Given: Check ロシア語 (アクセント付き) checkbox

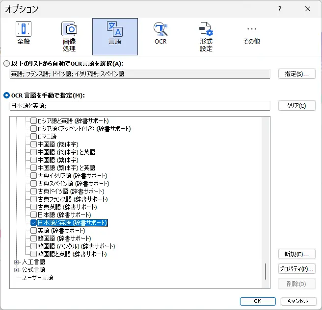Looking at the screenshot, I should click(33, 128).
